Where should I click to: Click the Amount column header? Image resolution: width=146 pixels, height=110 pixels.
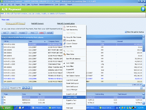click(130, 41)
